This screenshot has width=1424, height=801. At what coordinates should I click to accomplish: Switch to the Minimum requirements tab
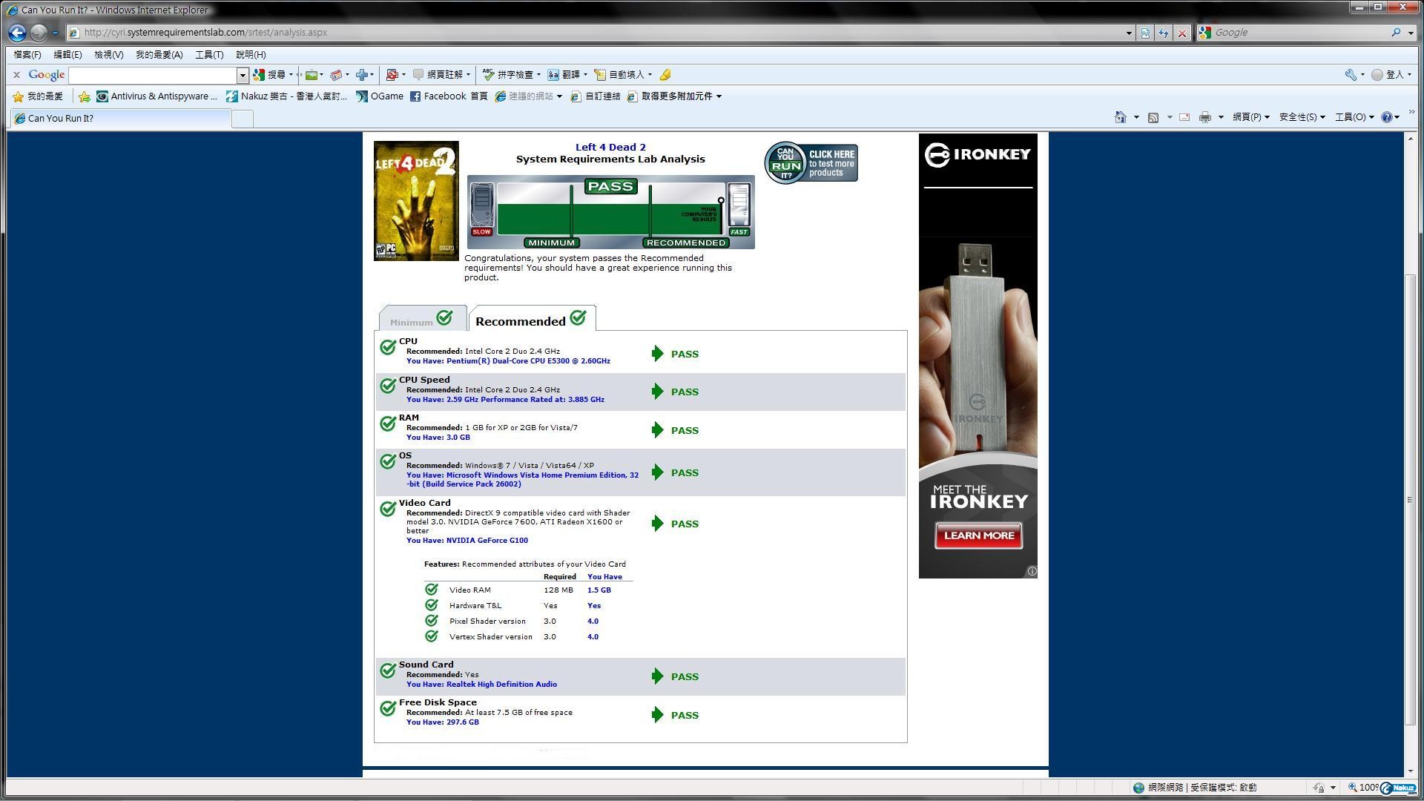point(421,320)
